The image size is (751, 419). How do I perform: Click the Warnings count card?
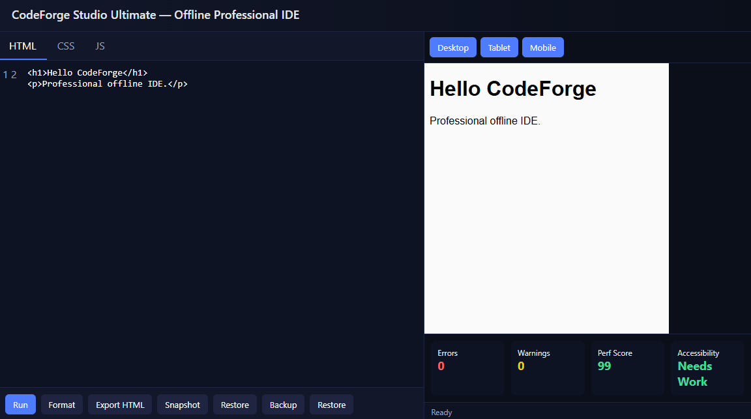pos(548,368)
